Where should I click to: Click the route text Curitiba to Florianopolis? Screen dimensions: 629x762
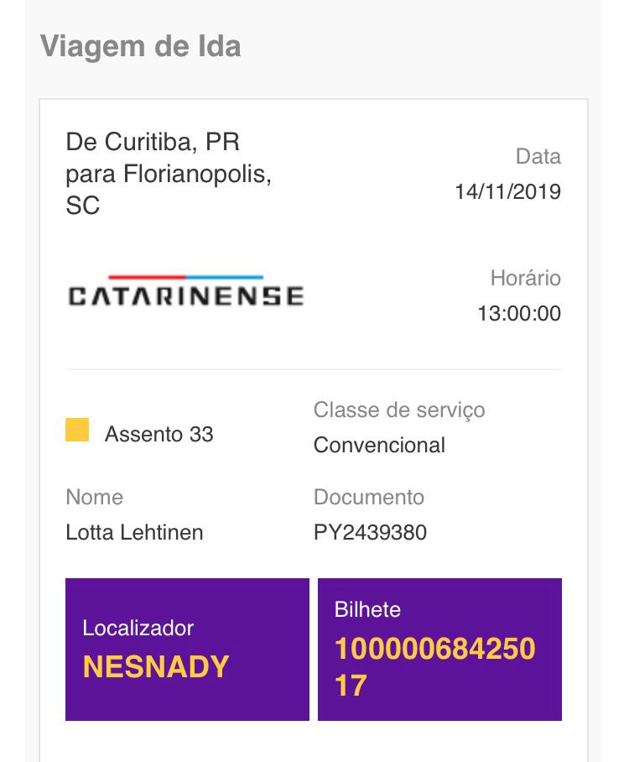tap(168, 174)
